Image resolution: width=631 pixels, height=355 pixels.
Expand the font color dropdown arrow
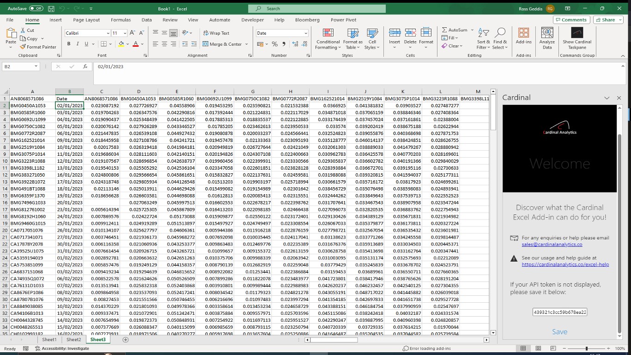click(142, 44)
